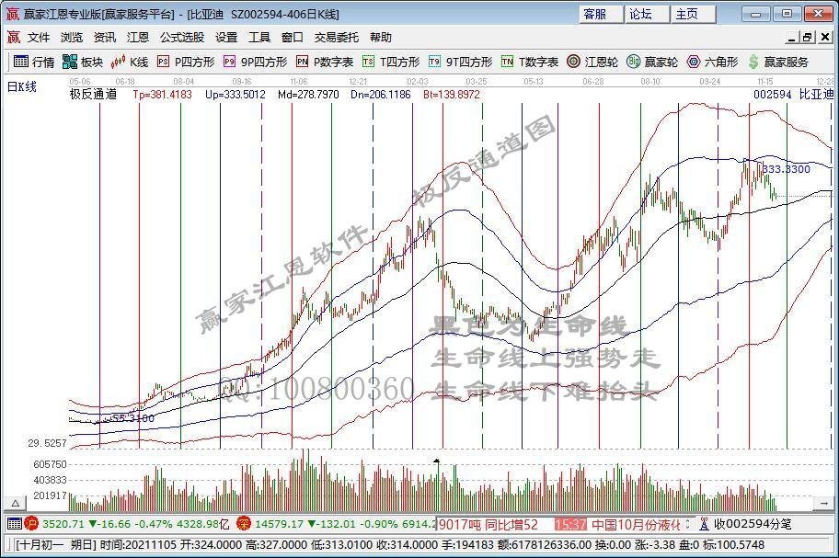Restore the inner chart window
This screenshot has height=558, width=839.
pos(807,37)
